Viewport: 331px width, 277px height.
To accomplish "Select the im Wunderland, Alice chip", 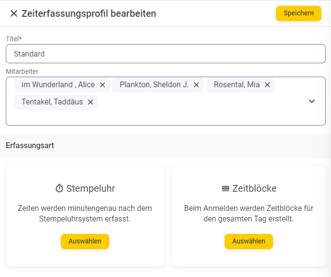I will point(58,85).
